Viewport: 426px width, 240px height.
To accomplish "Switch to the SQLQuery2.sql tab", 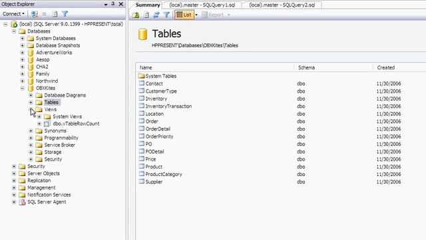I will coord(282,5).
